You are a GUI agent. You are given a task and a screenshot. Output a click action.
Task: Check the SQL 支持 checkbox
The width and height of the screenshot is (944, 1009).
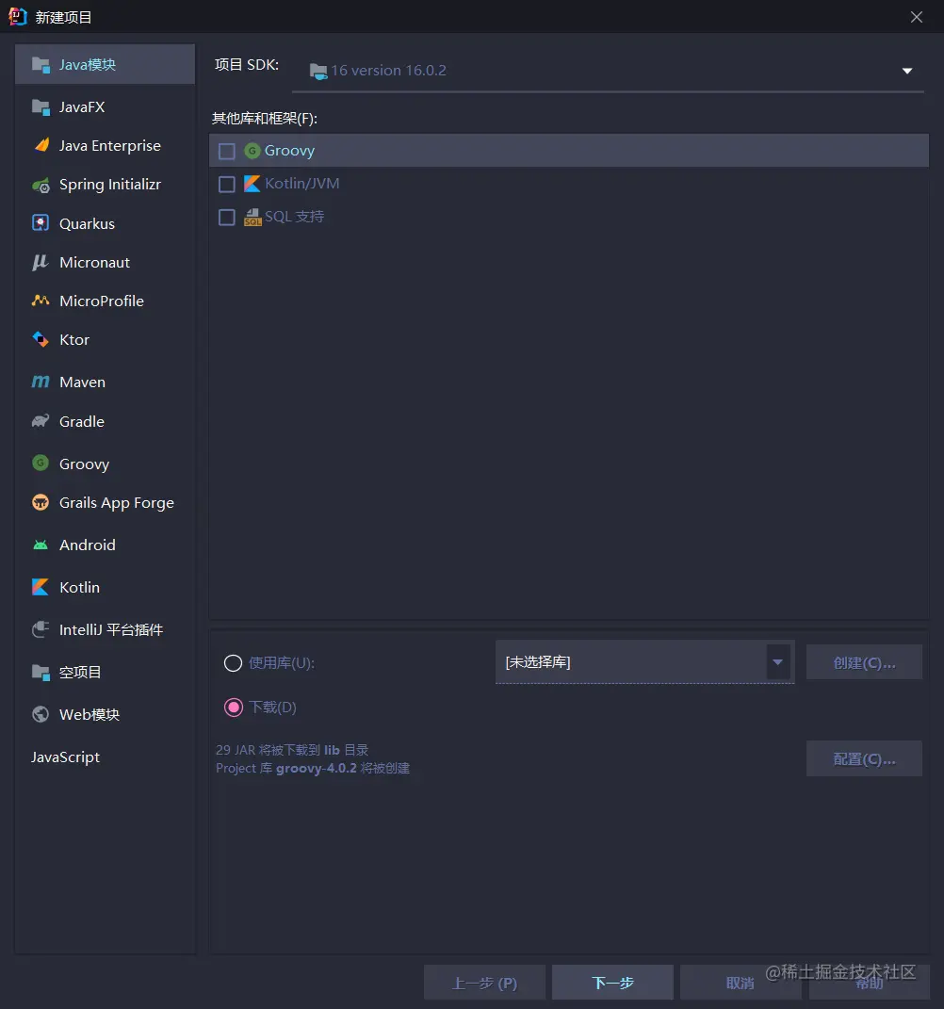226,218
